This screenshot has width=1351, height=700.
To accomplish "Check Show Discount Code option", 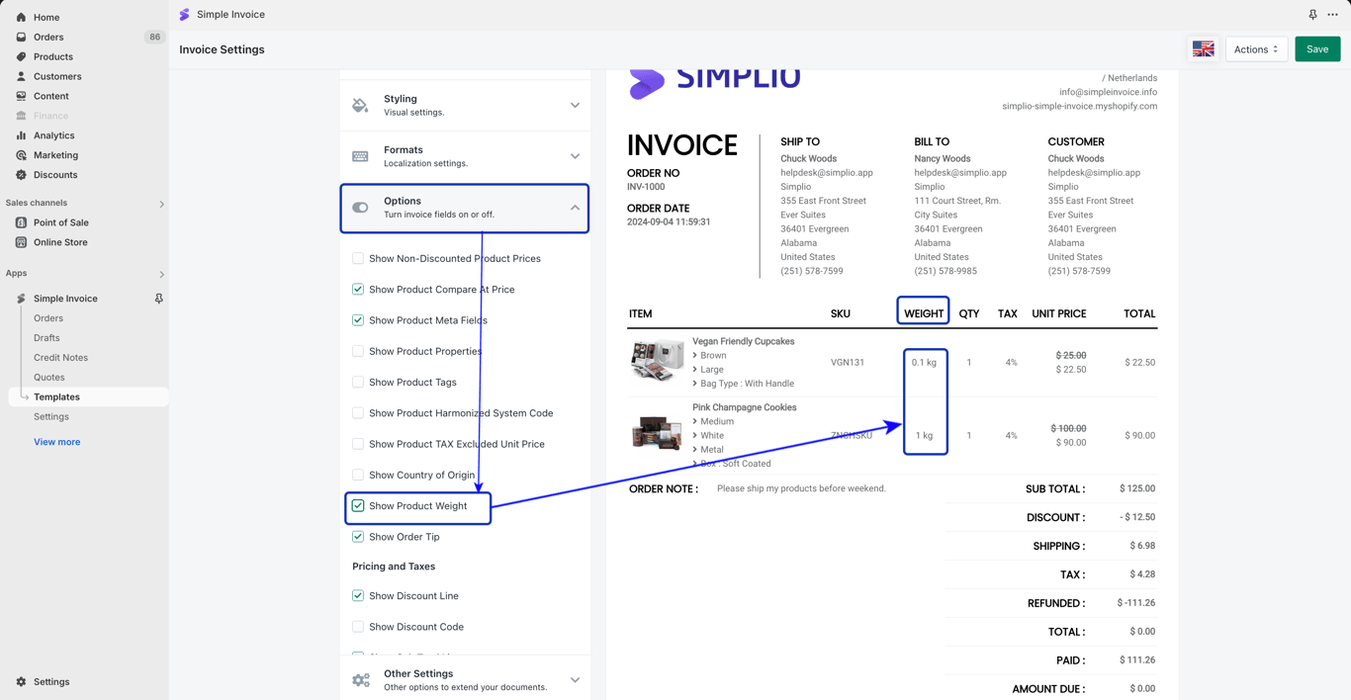I will 358,627.
